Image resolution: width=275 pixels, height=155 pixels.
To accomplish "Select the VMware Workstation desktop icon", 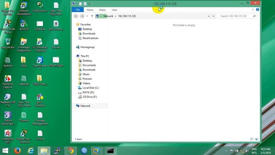I will click(24, 9).
